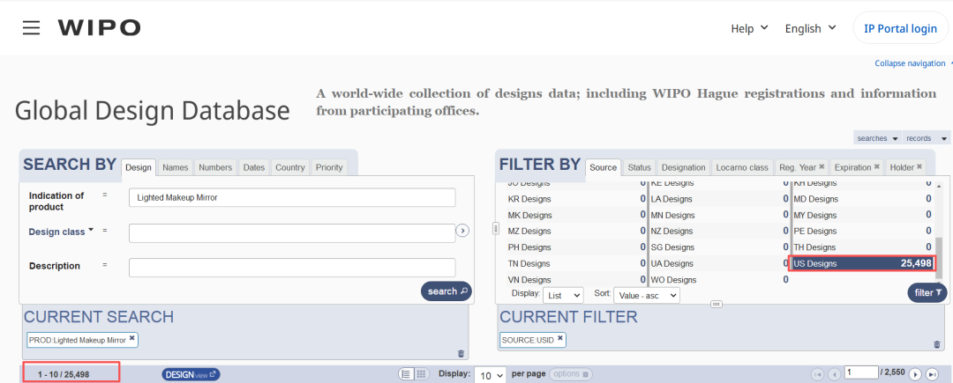Open DESIGNview external link
Viewport: 953px width, 383px height.
pyautogui.click(x=191, y=374)
